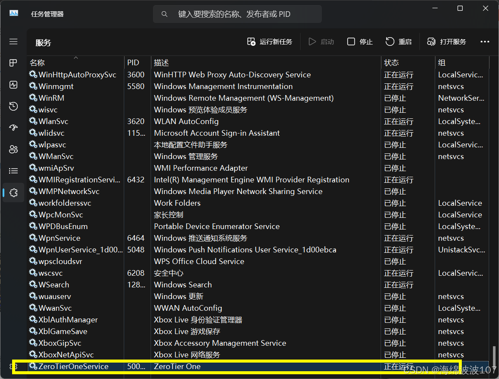Click the gear icon beside WlanSvc
This screenshot has width=499, height=379.
coord(33,121)
